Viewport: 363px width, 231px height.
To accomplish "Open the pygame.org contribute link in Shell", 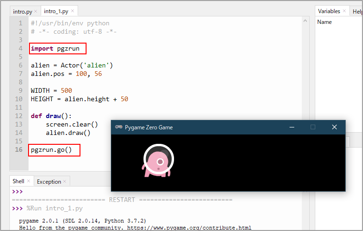I will (x=189, y=228).
